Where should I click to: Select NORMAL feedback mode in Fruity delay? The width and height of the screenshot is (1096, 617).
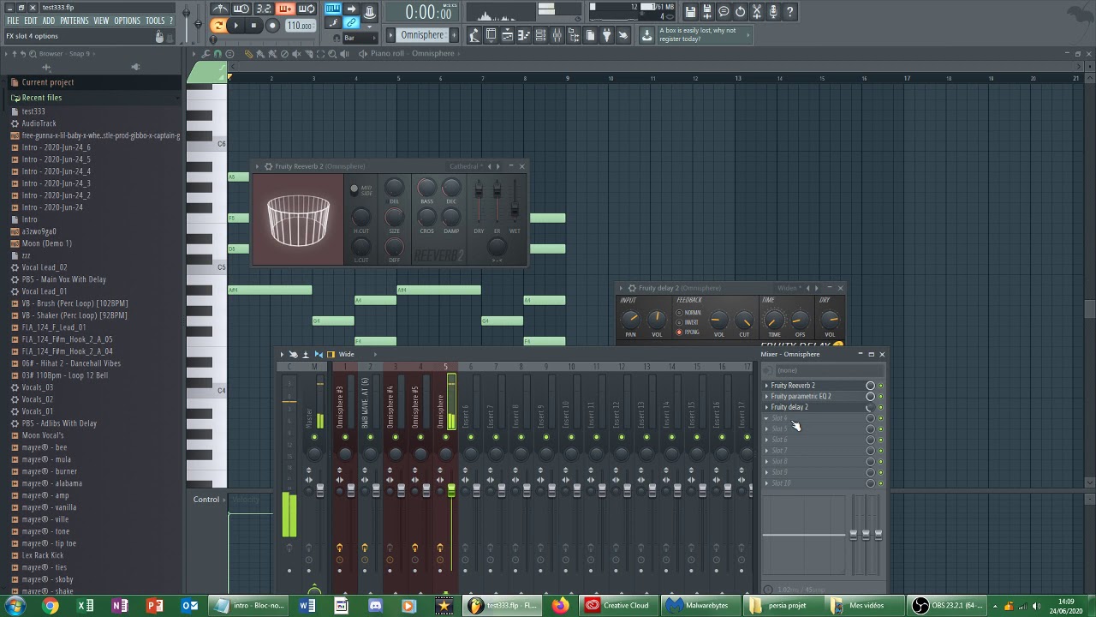point(680,312)
